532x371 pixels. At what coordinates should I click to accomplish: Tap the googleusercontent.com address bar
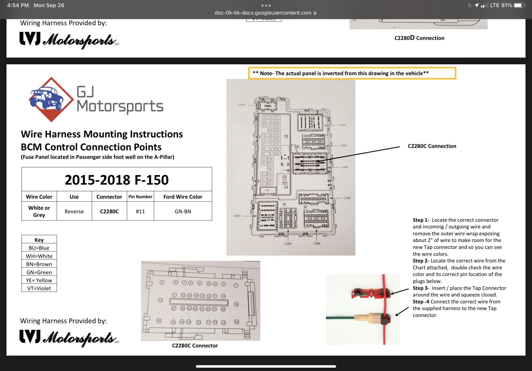(263, 13)
